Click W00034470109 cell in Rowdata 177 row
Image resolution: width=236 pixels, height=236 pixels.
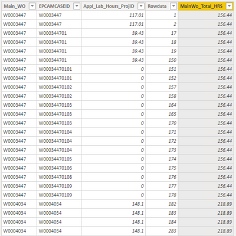pyautogui.click(x=59, y=186)
